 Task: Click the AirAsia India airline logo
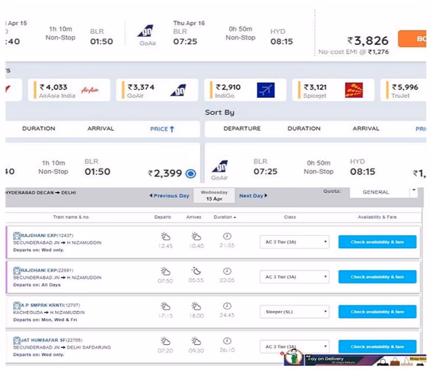coord(90,90)
